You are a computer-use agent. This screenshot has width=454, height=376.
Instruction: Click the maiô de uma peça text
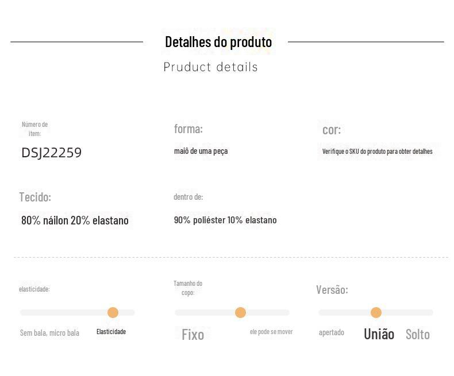coord(201,151)
